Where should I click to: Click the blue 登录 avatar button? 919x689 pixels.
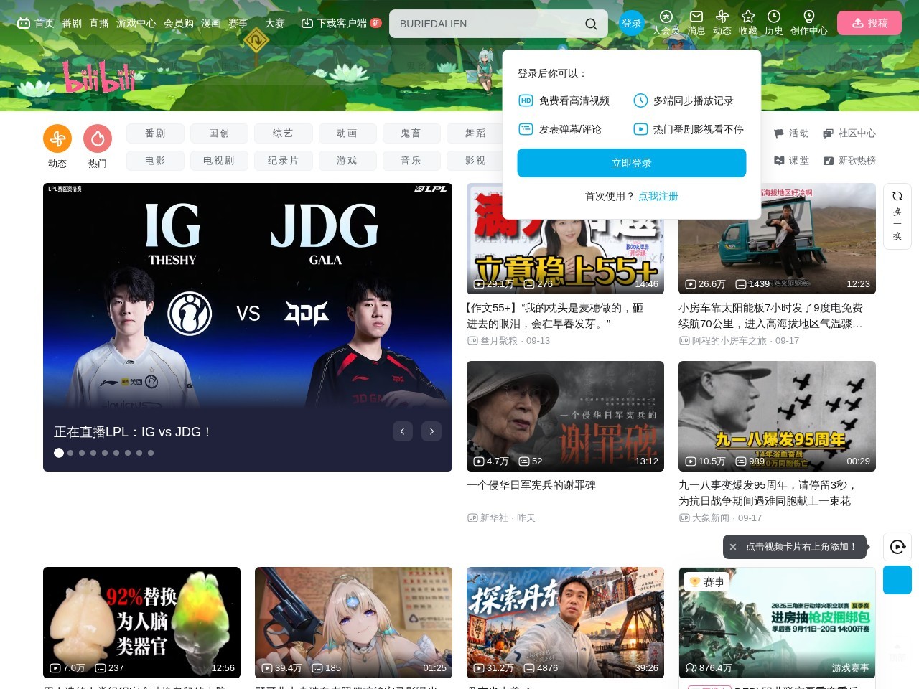click(x=632, y=23)
